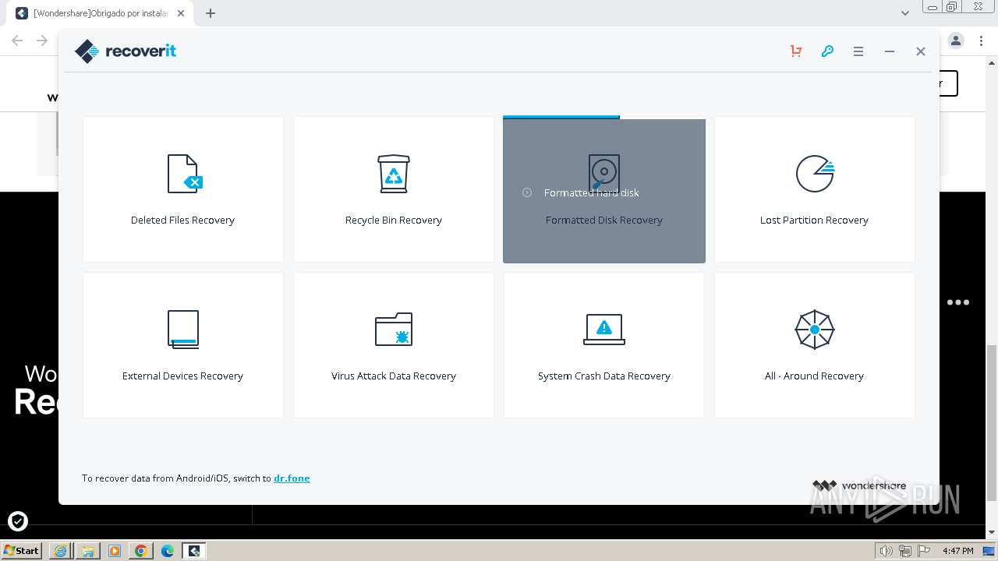Image resolution: width=998 pixels, height=561 pixels.
Task: Pick Virus Attack Data Recovery label
Action: [x=394, y=376]
